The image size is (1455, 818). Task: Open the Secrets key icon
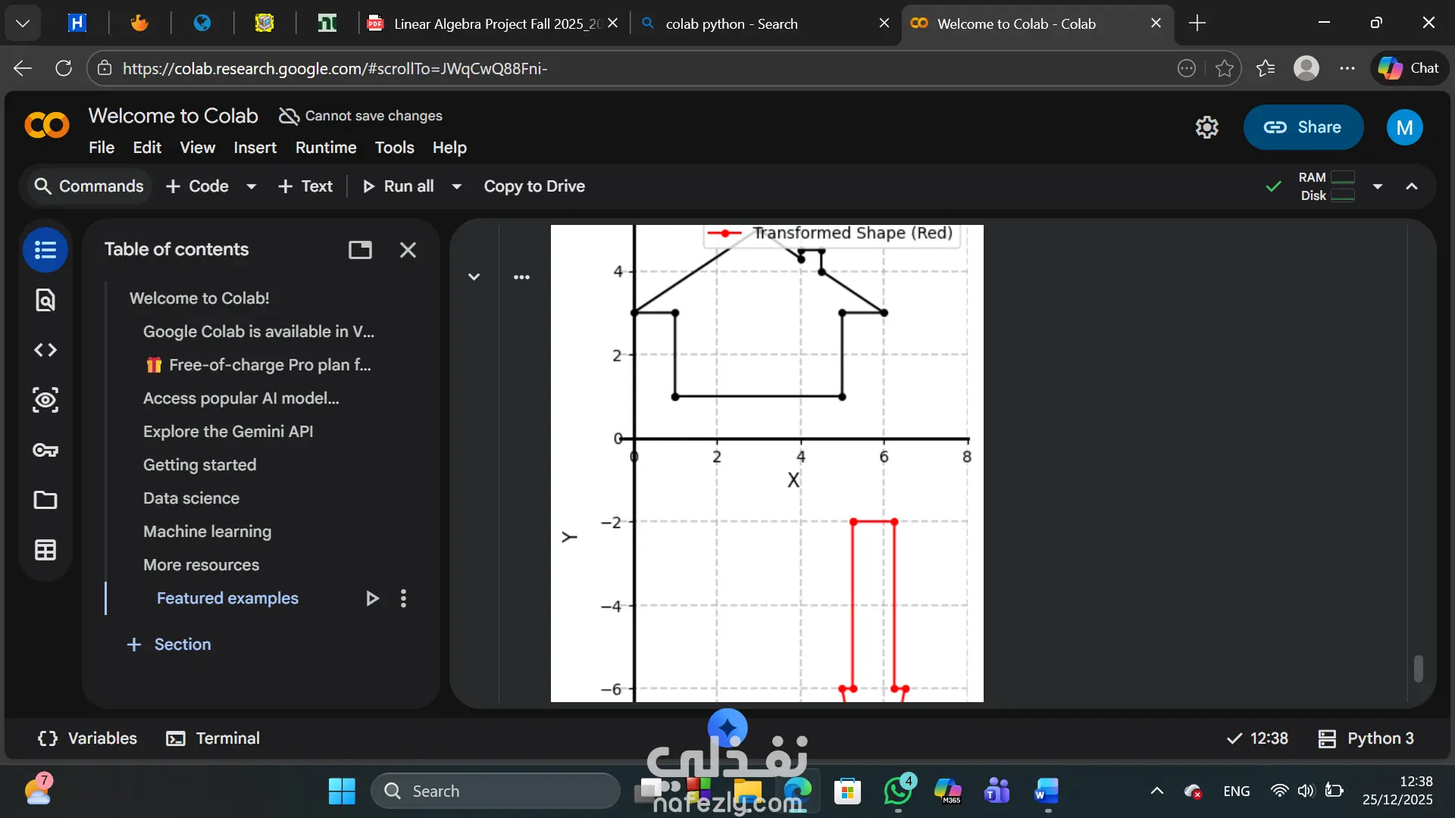pyautogui.click(x=45, y=450)
